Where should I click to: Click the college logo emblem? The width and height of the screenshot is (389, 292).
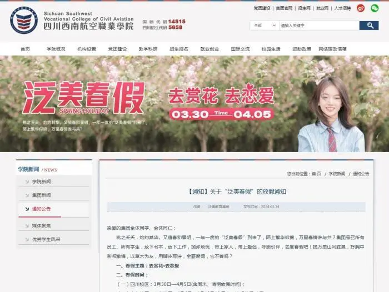point(24,20)
